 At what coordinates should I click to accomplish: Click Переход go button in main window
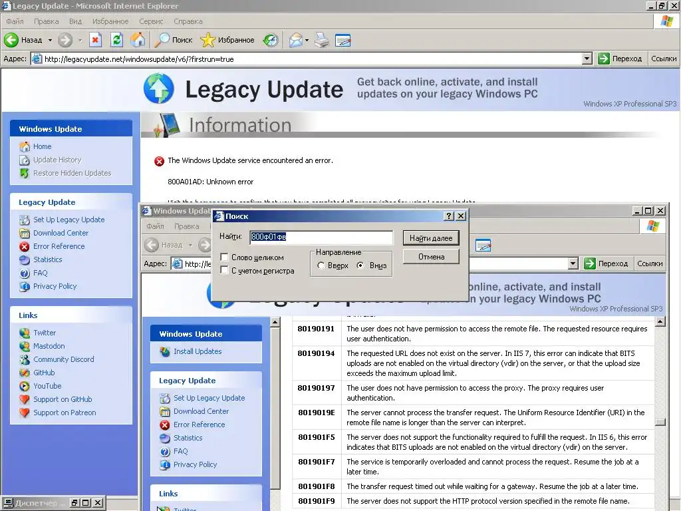(620, 59)
